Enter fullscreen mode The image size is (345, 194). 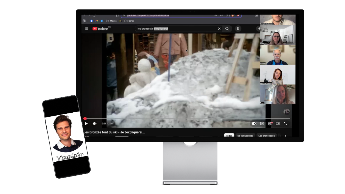click(285, 124)
